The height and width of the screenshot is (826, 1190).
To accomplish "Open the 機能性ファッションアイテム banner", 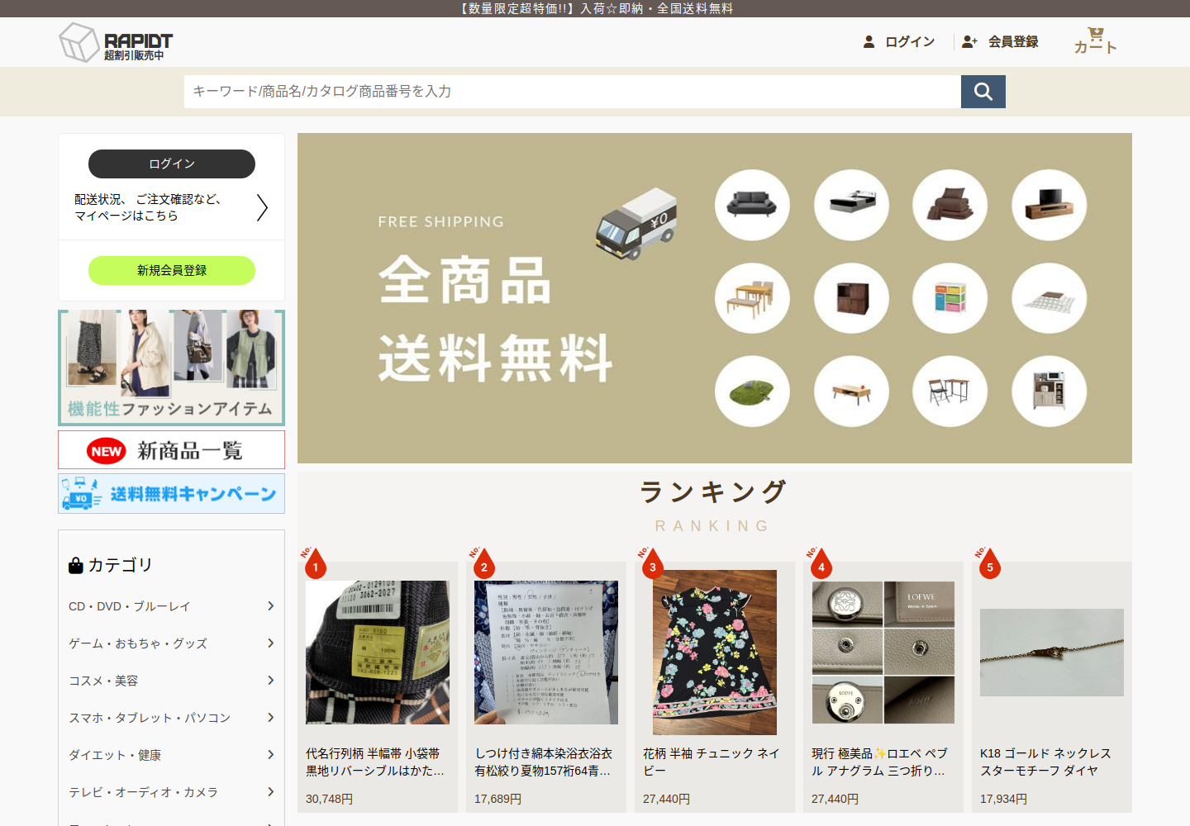I will tap(171, 368).
